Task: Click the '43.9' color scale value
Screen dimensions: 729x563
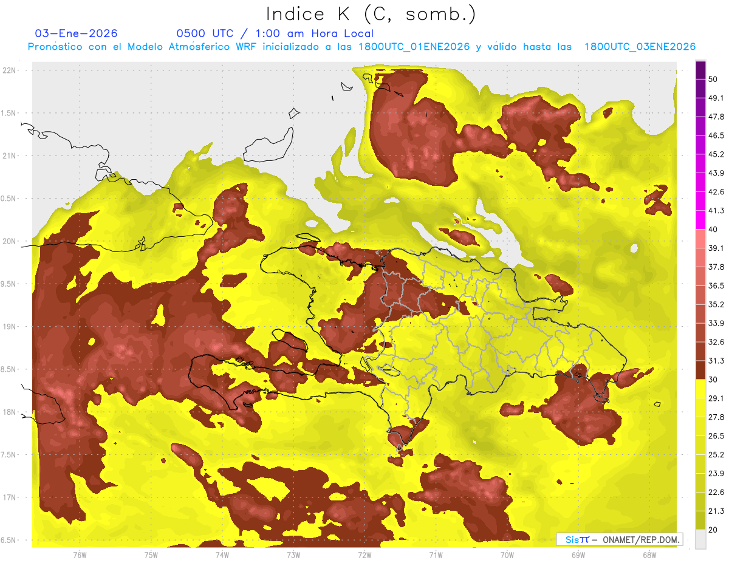Action: 716,173
